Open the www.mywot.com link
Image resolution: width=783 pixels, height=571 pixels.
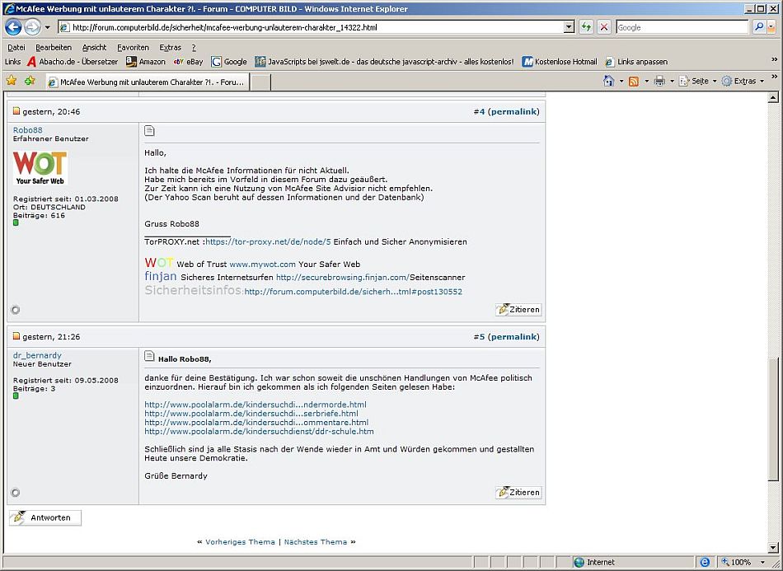pos(263,264)
